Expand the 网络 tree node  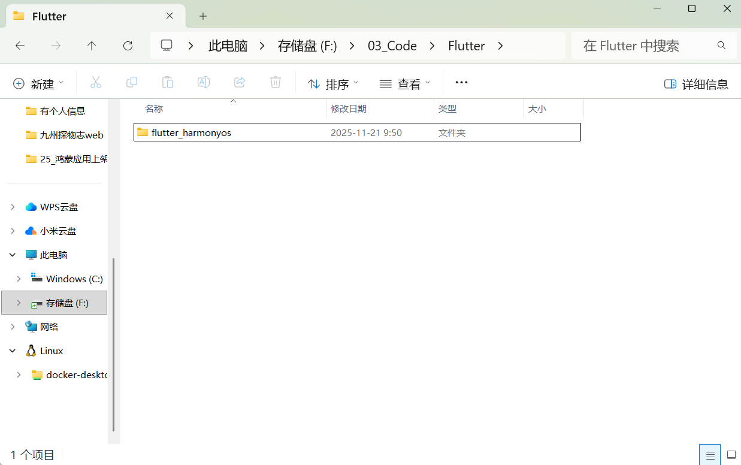tap(13, 327)
